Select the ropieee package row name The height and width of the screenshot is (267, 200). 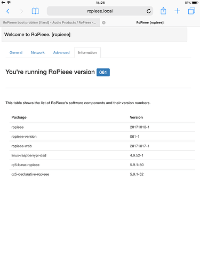point(18,127)
